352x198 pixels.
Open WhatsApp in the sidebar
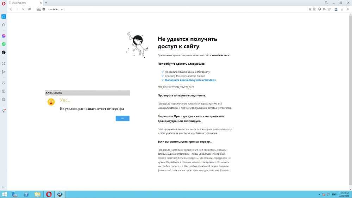click(4, 44)
